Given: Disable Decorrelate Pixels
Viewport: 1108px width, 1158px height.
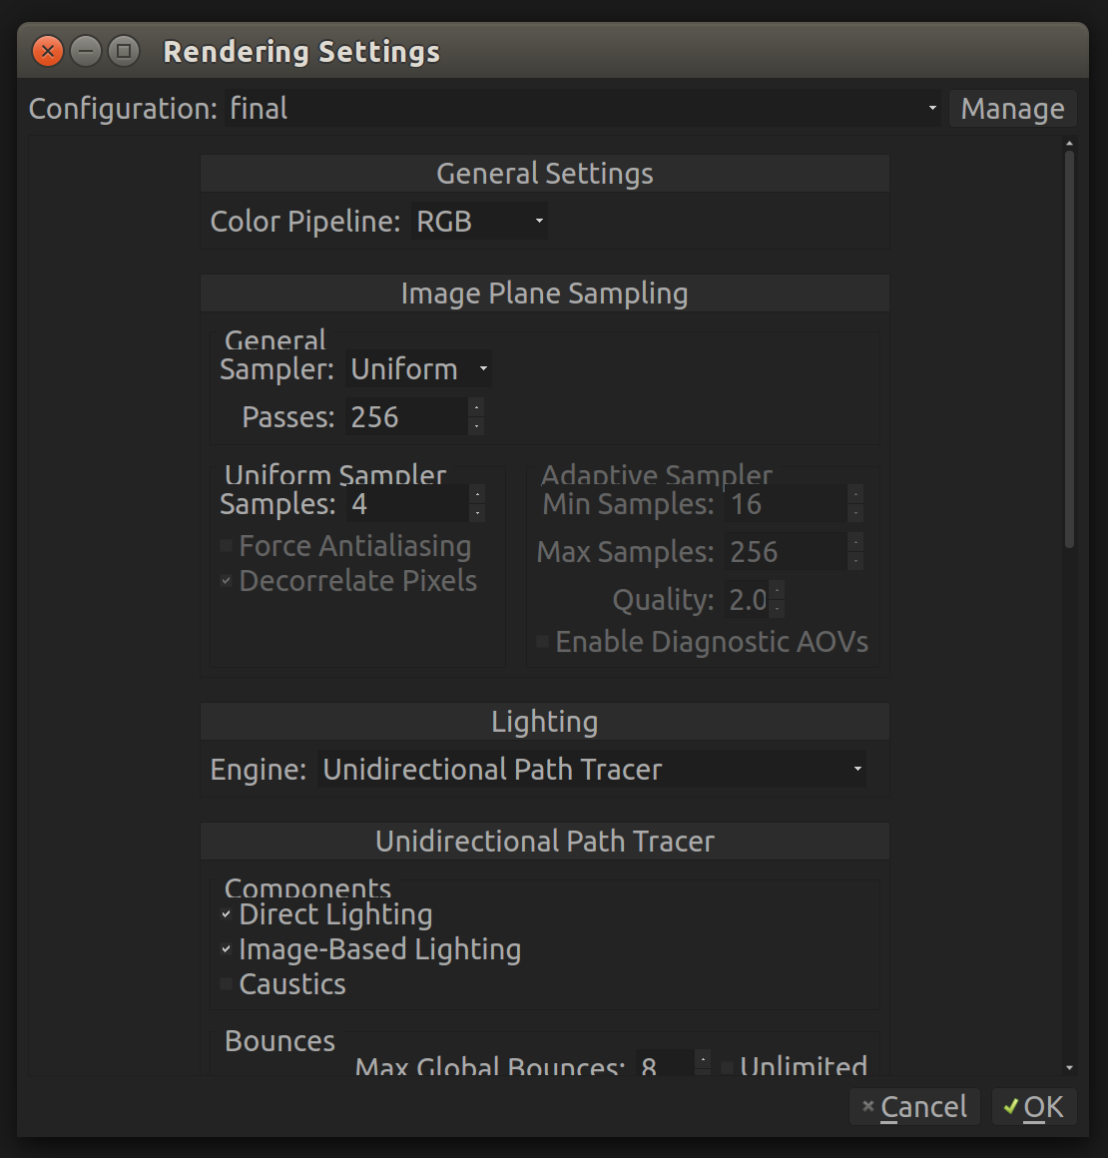Looking at the screenshot, I should (226, 580).
